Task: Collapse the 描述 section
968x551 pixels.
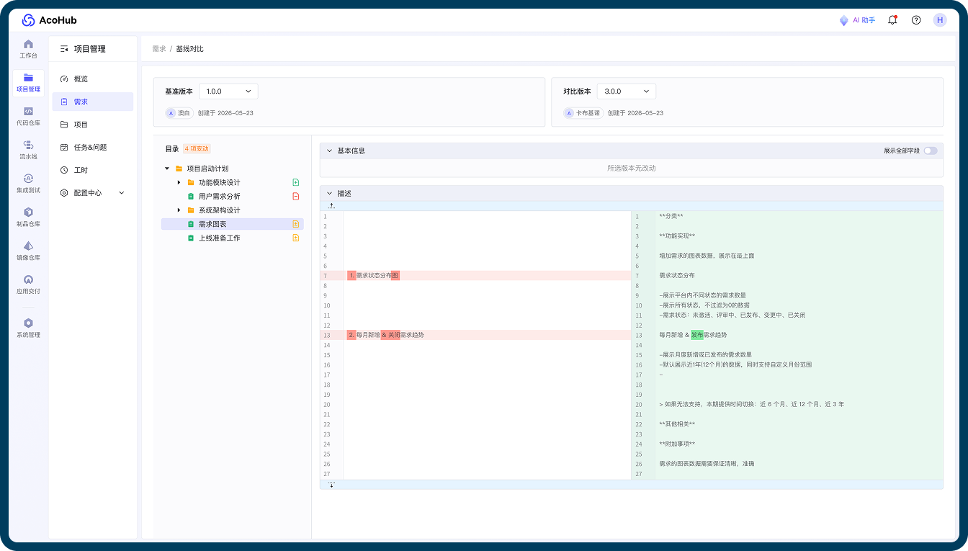Action: pos(330,193)
